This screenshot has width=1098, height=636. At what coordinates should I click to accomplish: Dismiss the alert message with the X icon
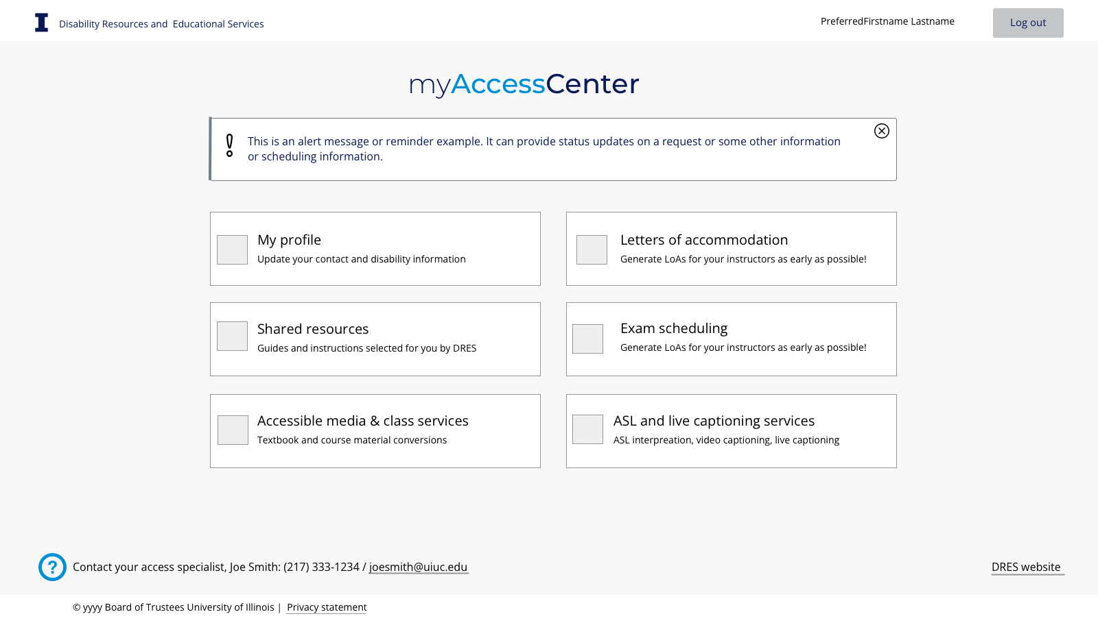882,131
